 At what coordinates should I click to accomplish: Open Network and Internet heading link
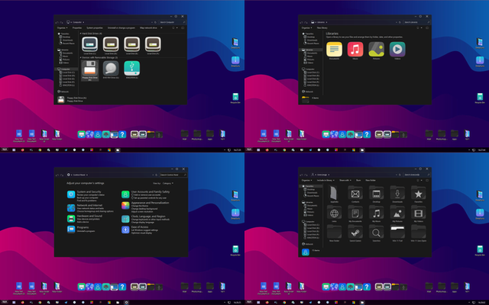click(89, 205)
